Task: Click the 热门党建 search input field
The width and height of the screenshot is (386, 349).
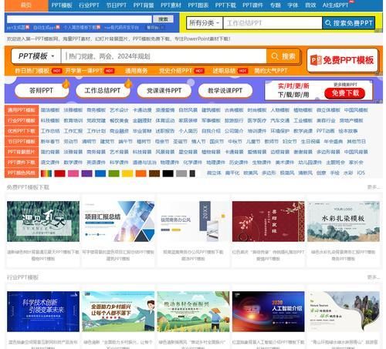Action: coord(164,56)
